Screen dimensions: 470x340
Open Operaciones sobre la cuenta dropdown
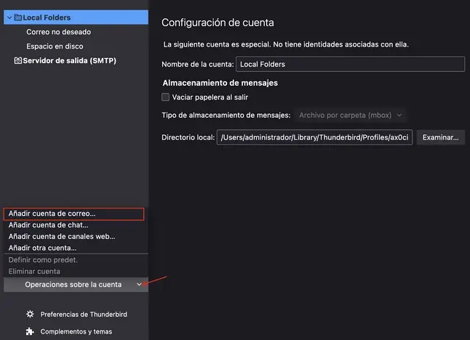(x=76, y=284)
